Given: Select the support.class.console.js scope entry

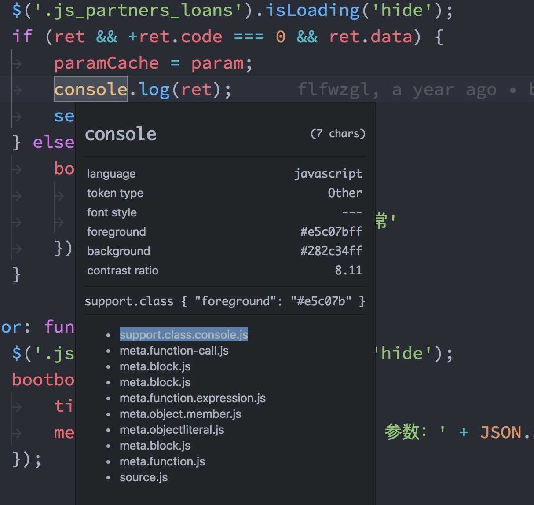Looking at the screenshot, I should pos(184,334).
